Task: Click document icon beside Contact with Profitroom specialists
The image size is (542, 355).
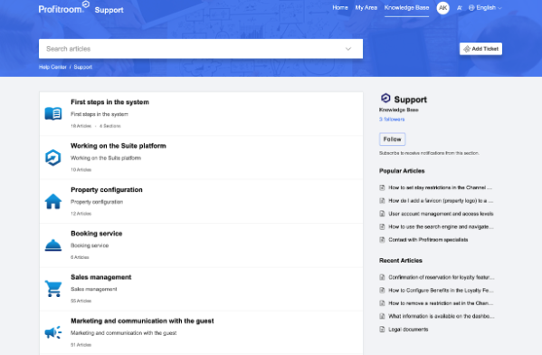Action: (382, 240)
